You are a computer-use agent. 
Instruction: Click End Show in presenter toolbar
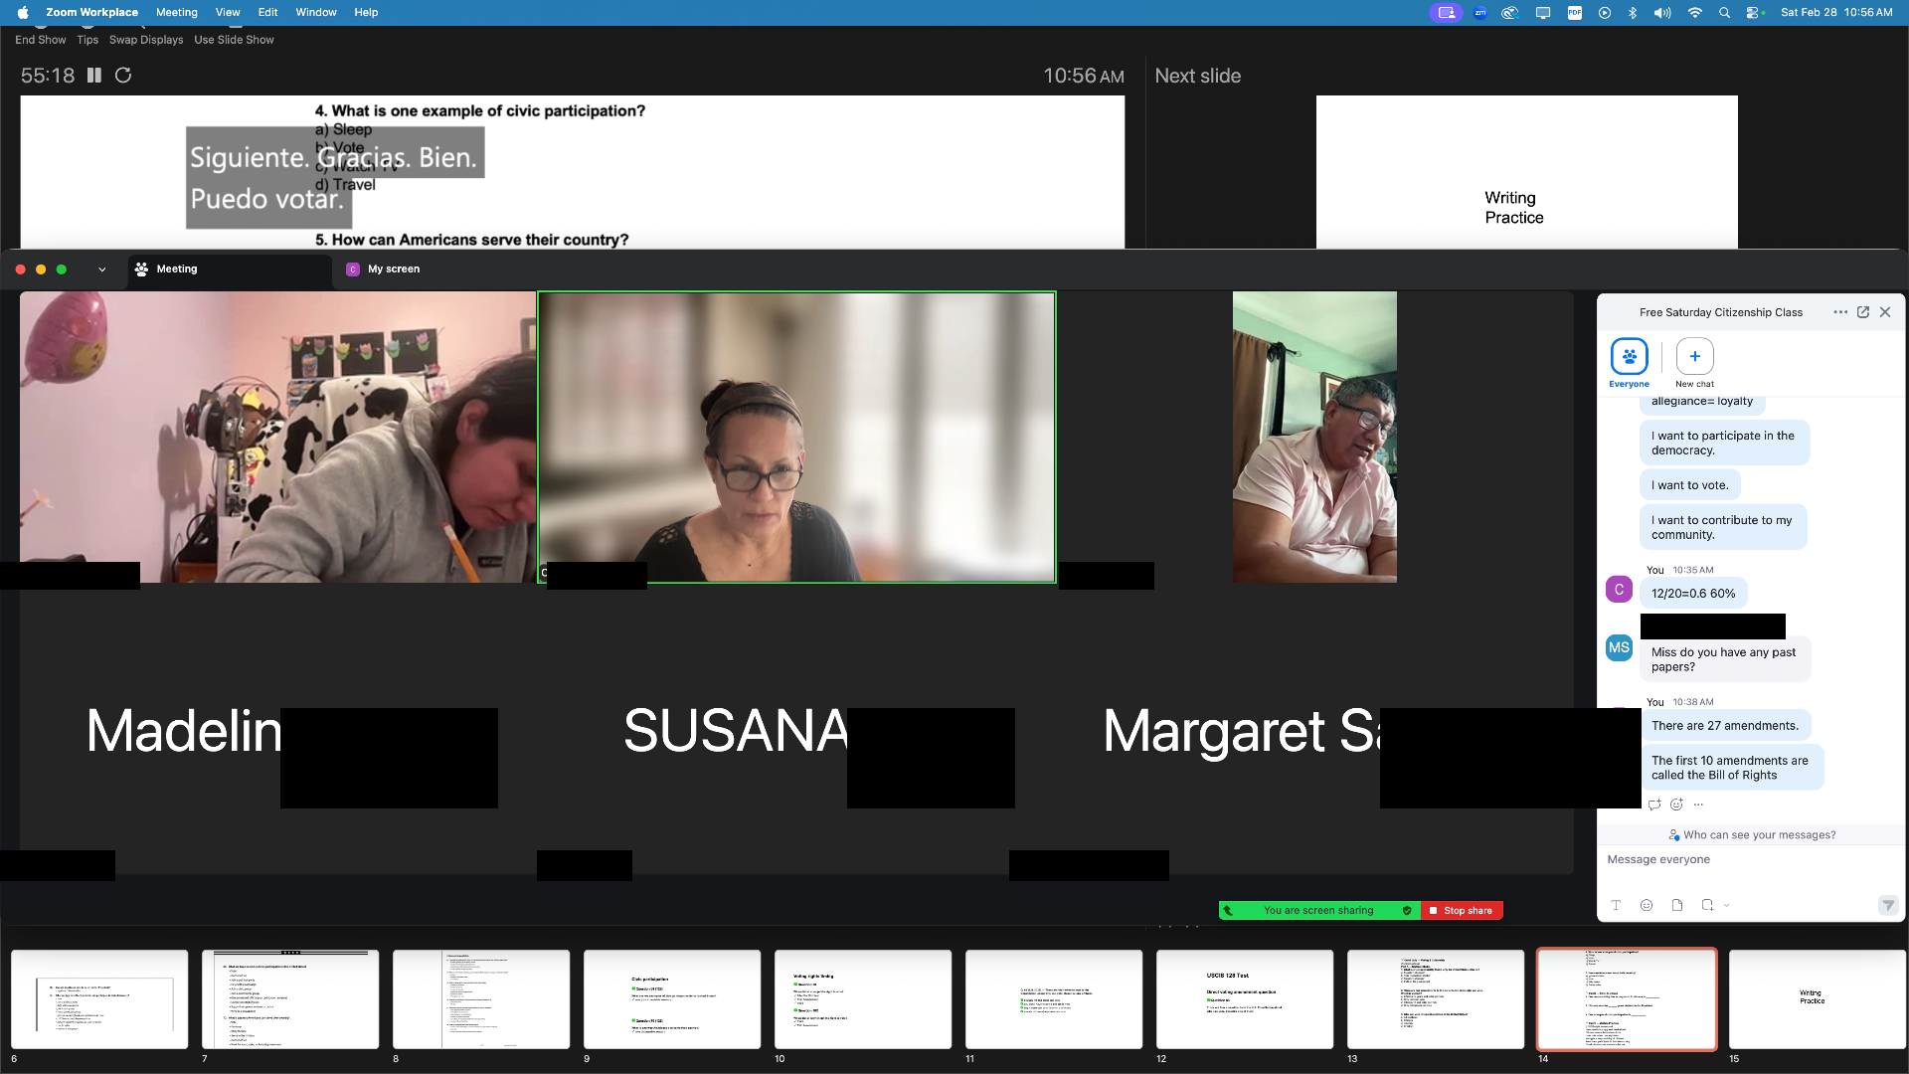(41, 40)
